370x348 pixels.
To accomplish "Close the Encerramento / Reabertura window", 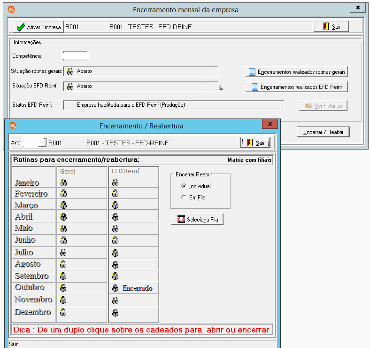I will click(270, 124).
